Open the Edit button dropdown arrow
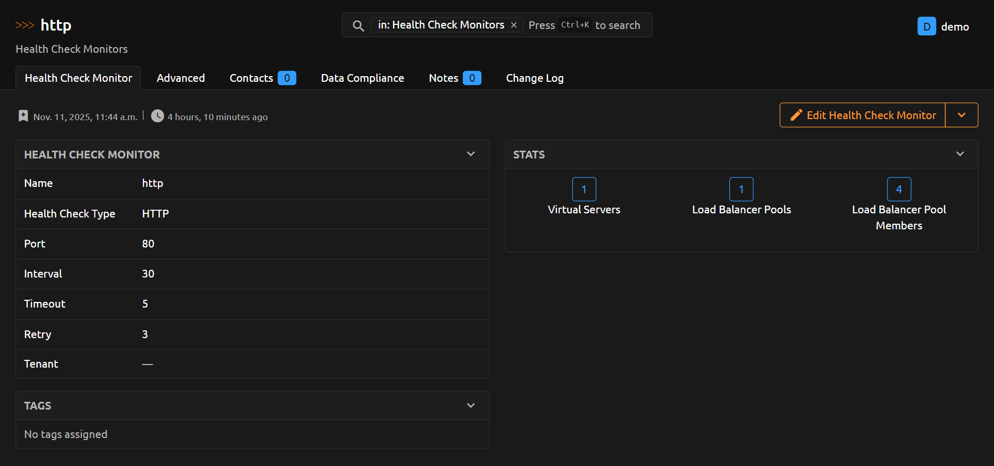Screen dimensions: 994x466 961,115
